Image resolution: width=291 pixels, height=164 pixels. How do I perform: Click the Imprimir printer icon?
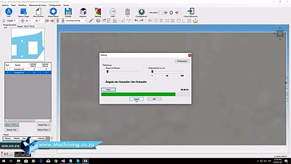coord(83,11)
